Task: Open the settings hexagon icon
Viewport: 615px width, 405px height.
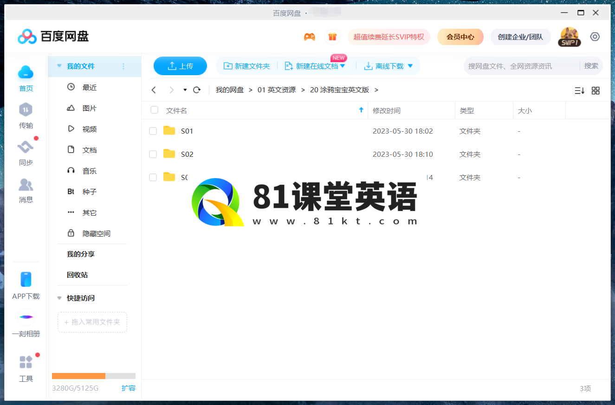Action: (x=595, y=37)
